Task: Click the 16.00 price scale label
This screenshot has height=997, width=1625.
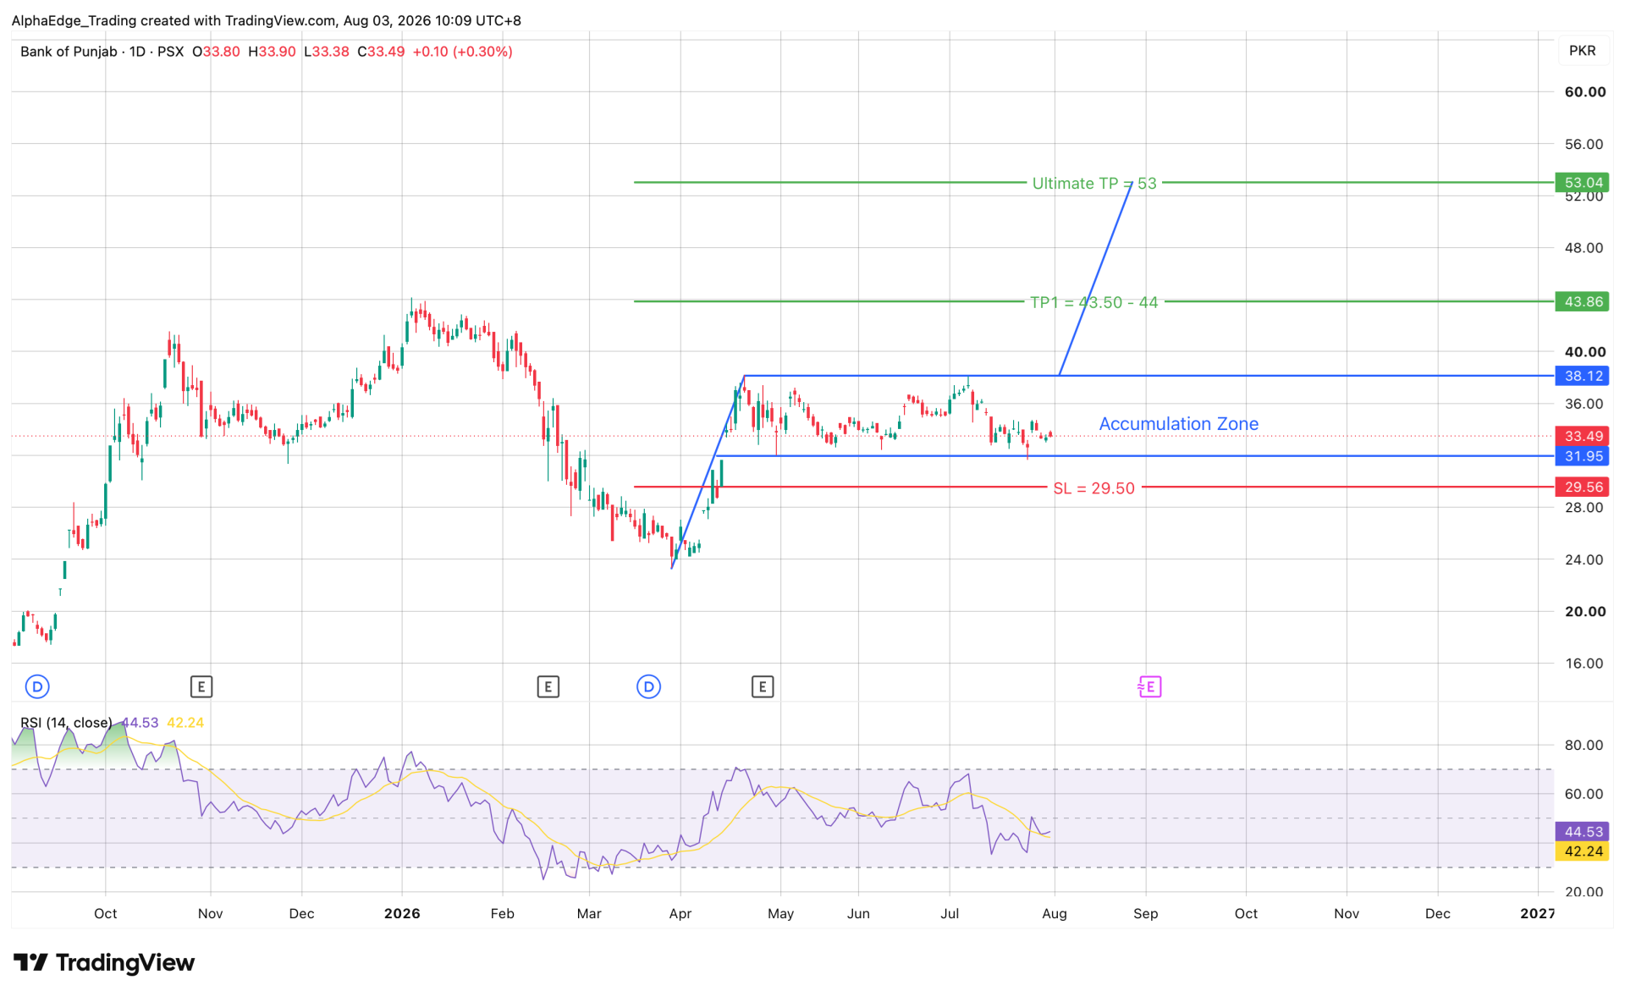Action: pos(1584,664)
